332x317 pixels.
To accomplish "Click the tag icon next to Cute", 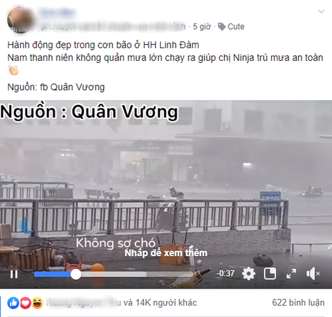I will pyautogui.click(x=222, y=27).
